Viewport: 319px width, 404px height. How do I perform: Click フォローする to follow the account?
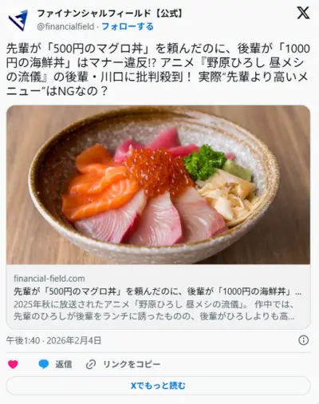pos(128,26)
